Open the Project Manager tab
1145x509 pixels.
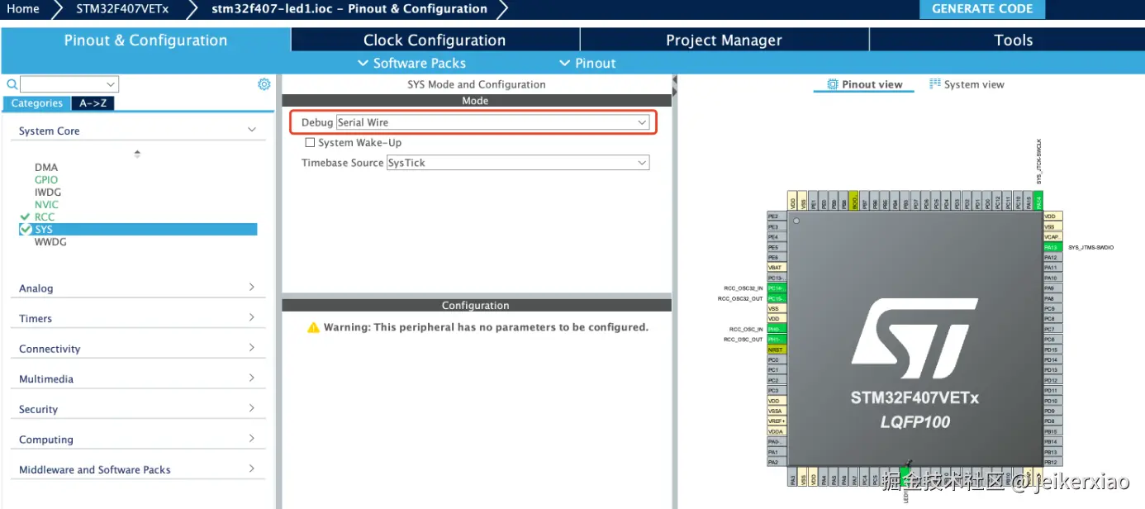(x=724, y=40)
